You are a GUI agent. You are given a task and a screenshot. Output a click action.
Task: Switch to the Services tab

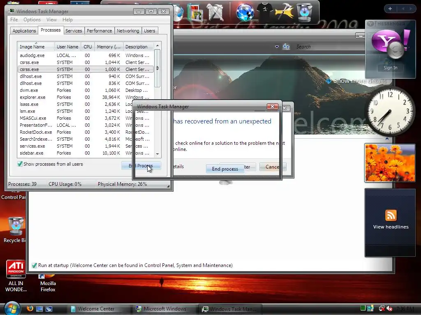click(x=74, y=31)
